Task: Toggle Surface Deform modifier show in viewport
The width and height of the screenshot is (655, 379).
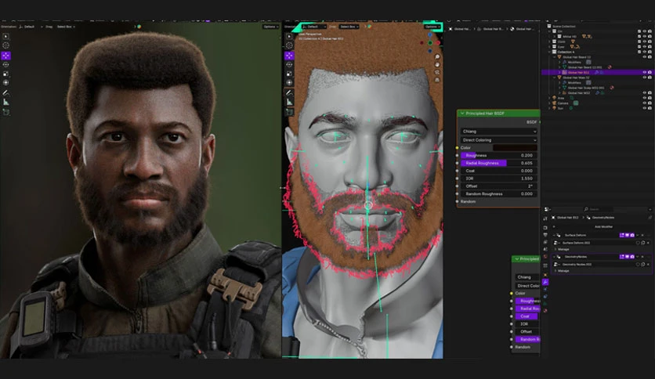Action: 627,235
